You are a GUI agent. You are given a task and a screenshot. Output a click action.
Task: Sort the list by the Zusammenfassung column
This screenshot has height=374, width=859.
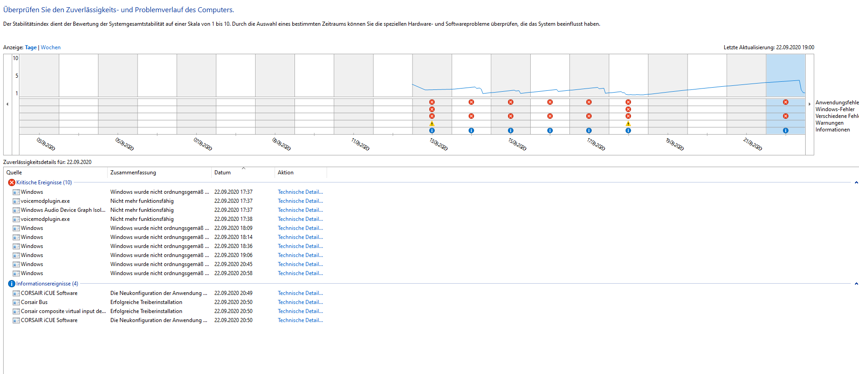tap(159, 173)
